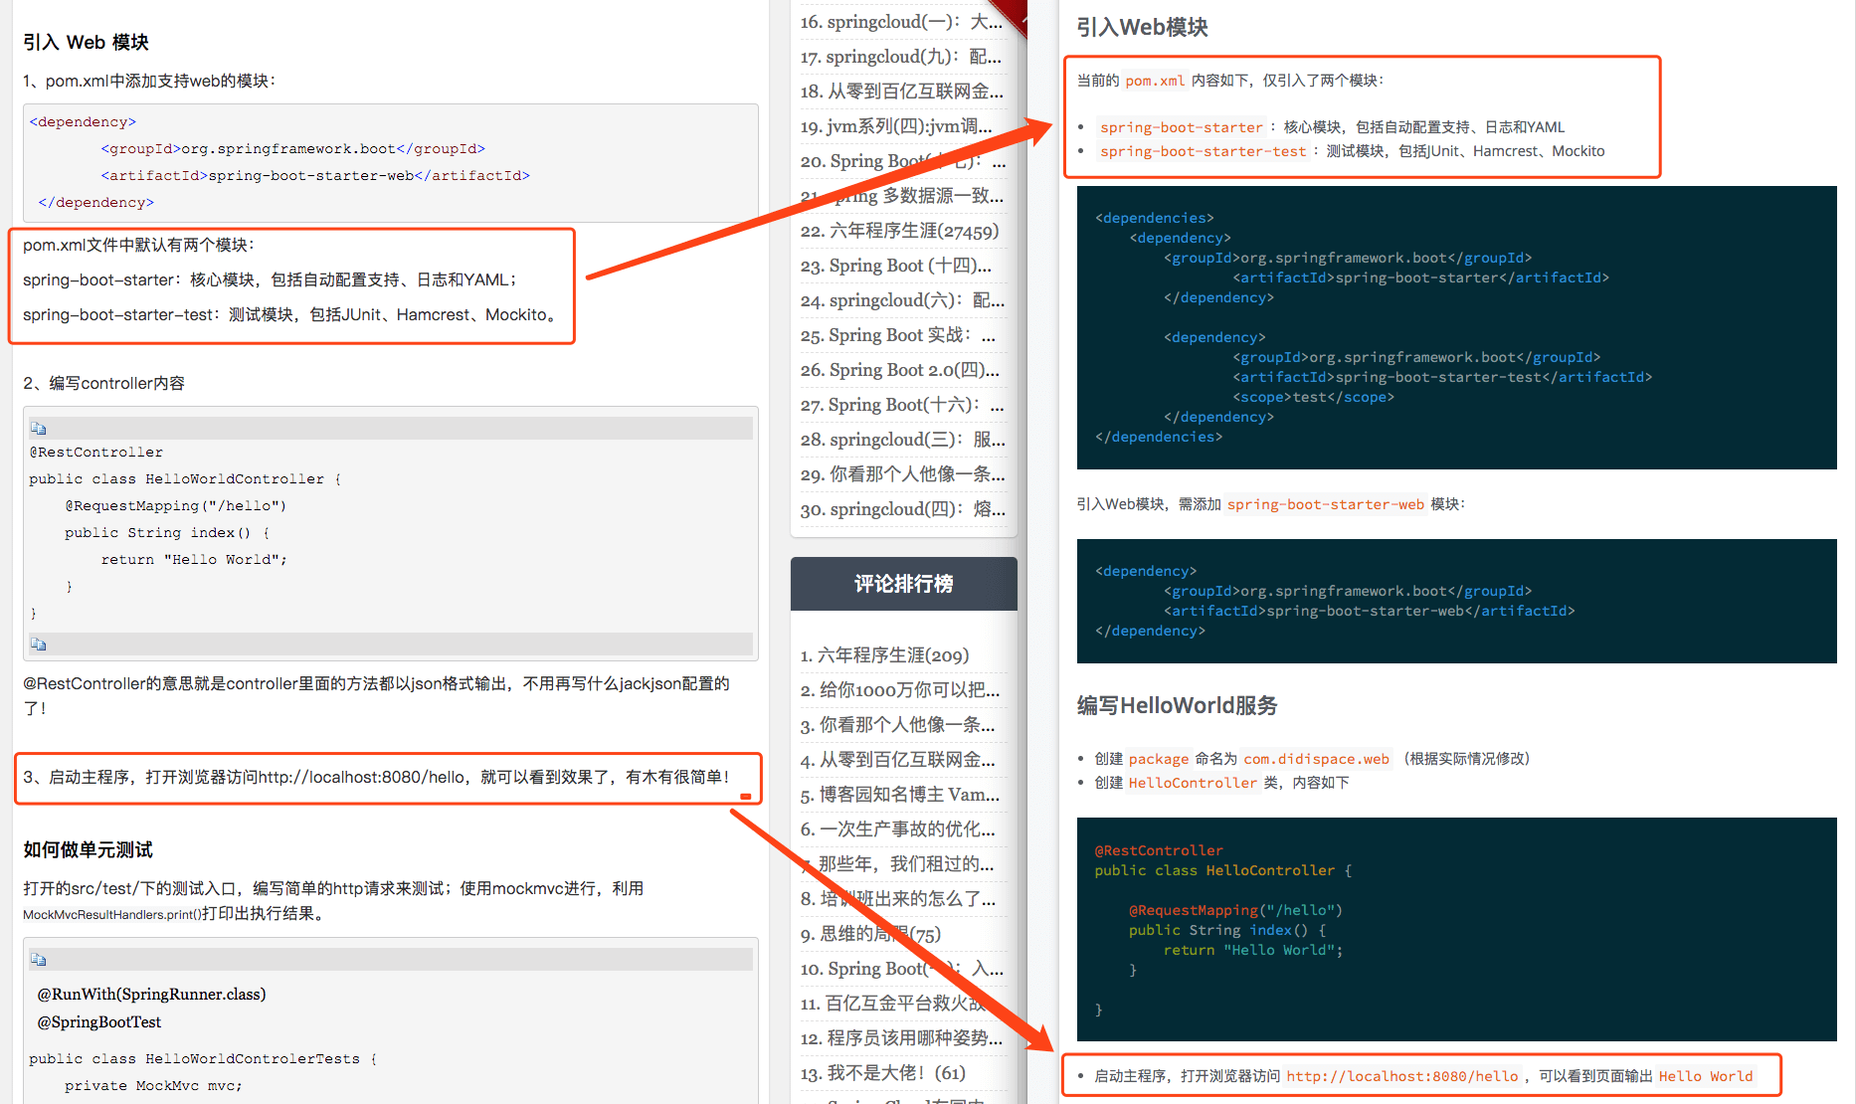Open sidebar article 17 springcloud(九)

tap(900, 57)
